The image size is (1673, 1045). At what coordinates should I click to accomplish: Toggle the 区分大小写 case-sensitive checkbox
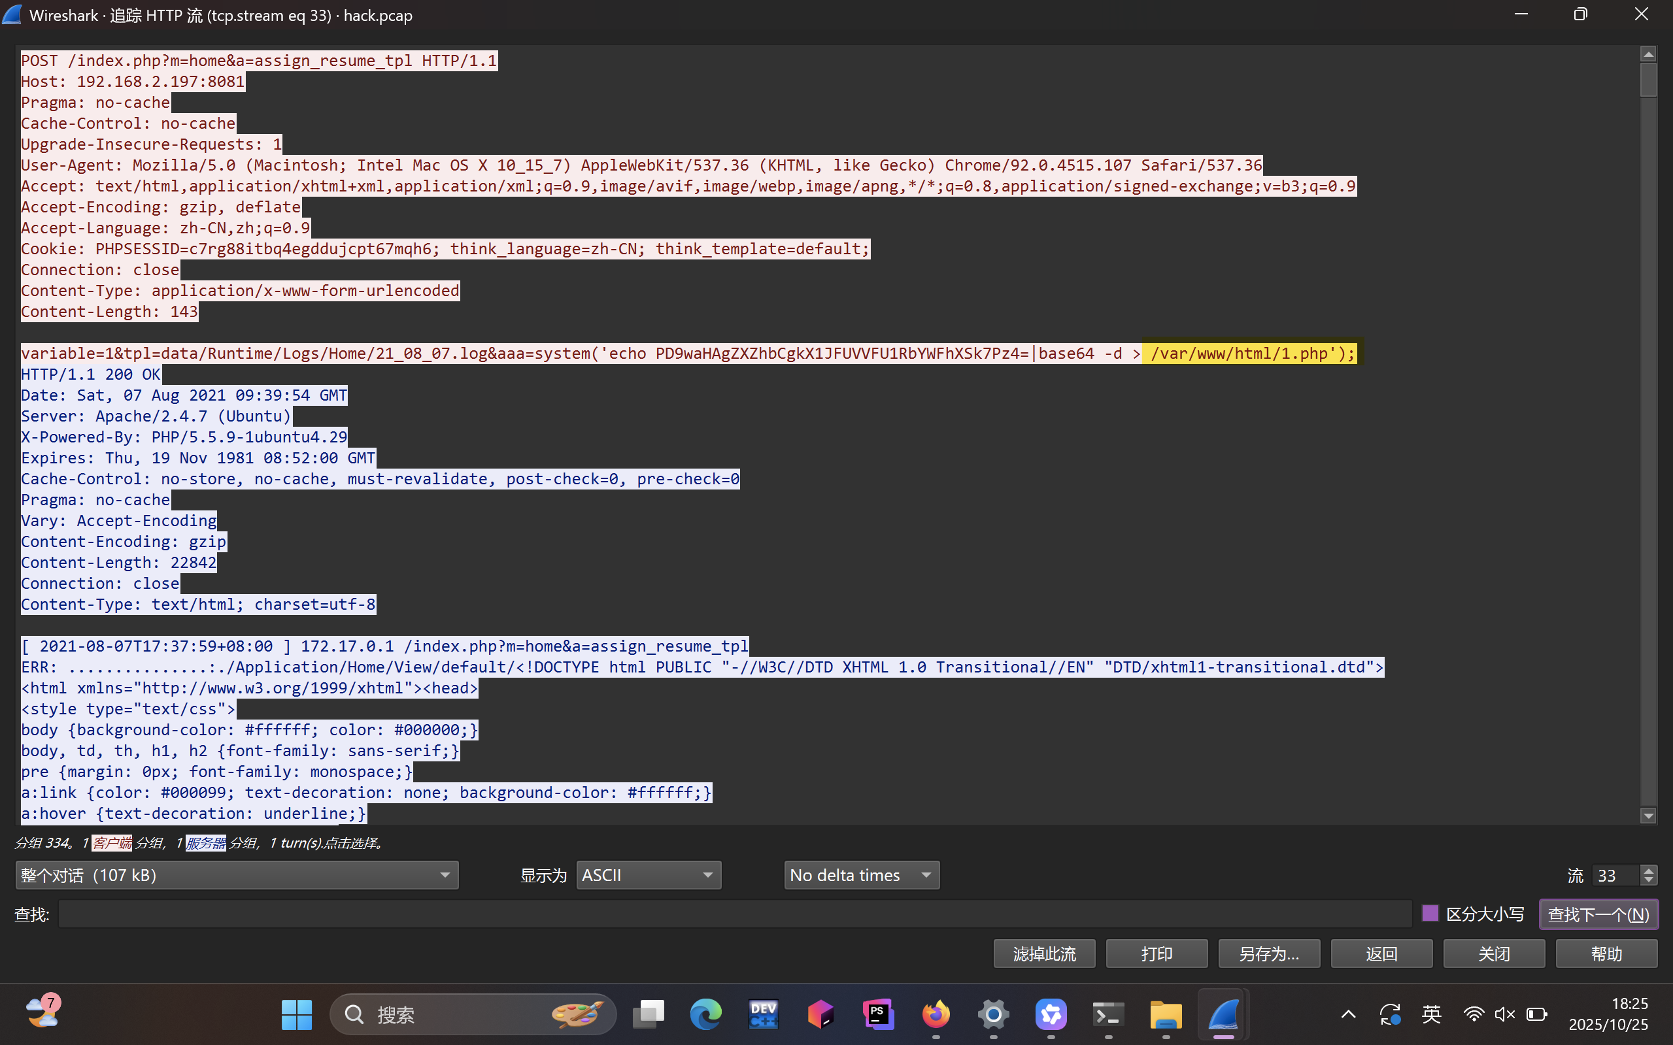(1430, 914)
